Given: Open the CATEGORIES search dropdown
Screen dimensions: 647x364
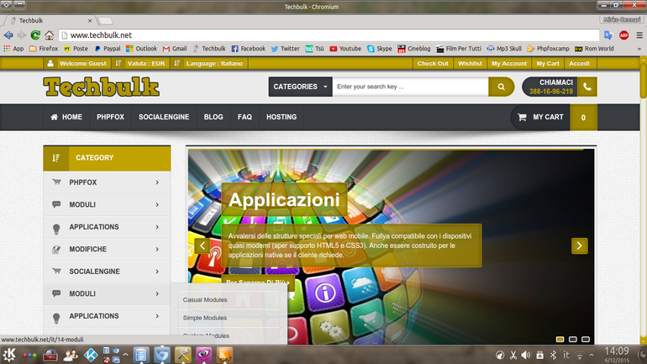Looking at the screenshot, I should click(x=301, y=87).
